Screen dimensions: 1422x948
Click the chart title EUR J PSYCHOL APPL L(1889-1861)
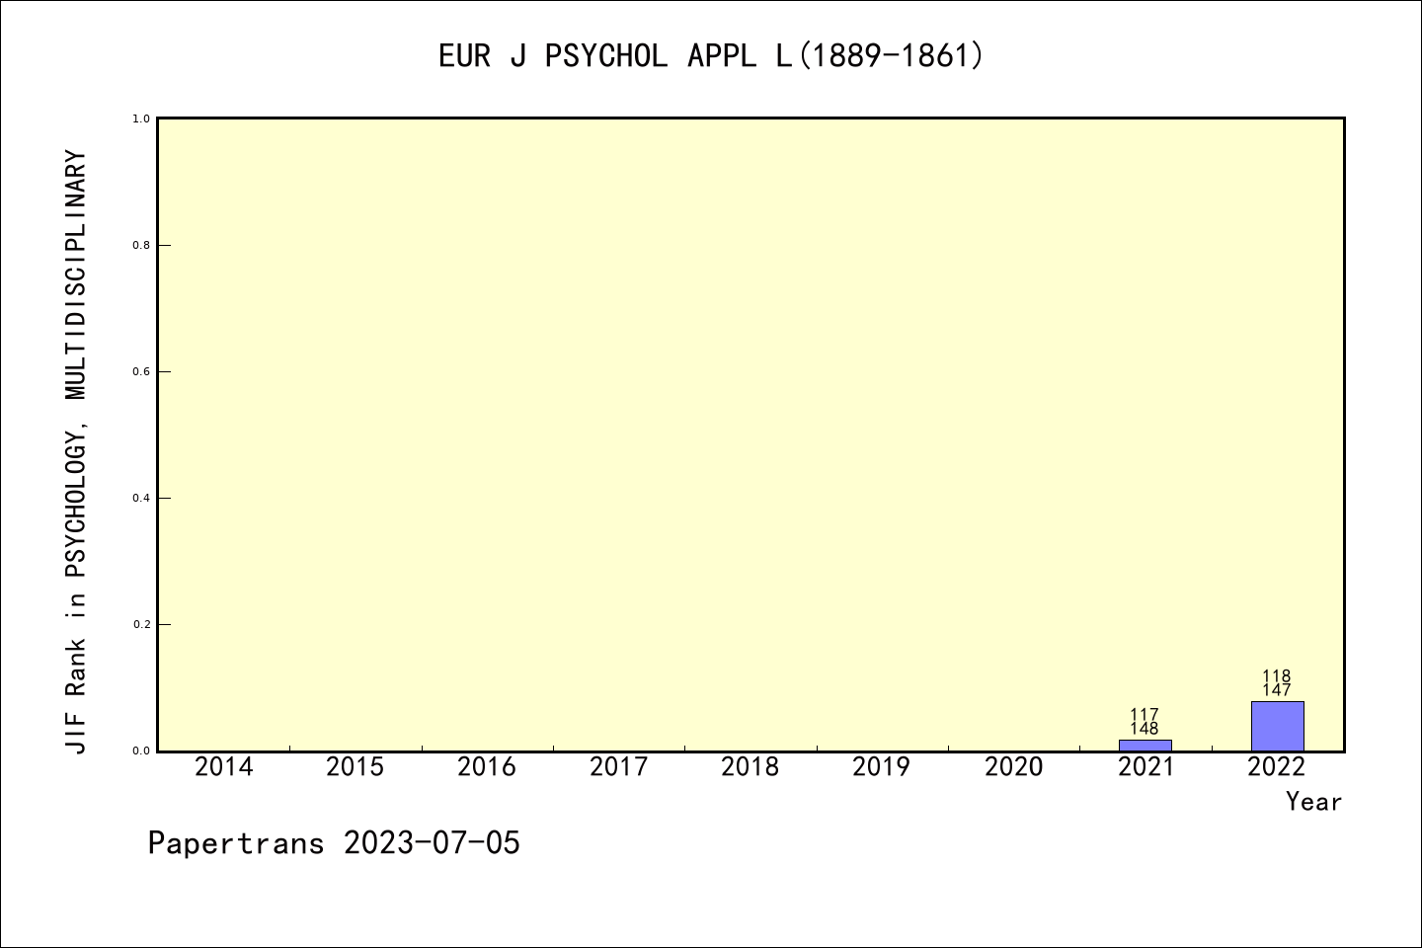pos(711,56)
